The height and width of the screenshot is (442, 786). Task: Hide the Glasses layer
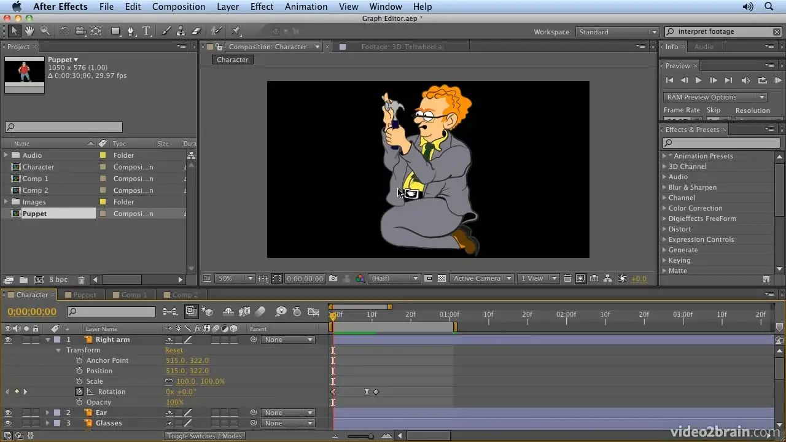pyautogui.click(x=8, y=423)
